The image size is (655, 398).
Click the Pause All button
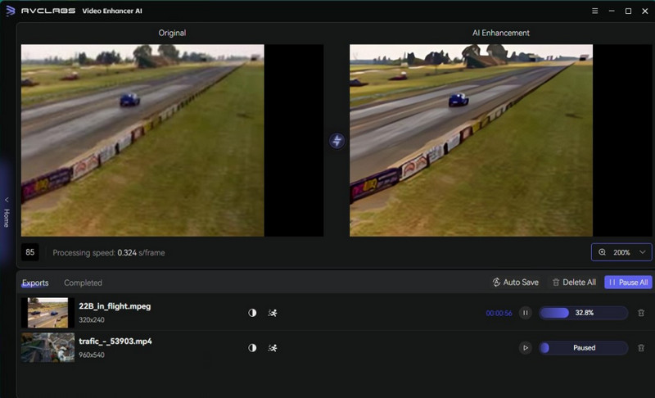(x=628, y=283)
